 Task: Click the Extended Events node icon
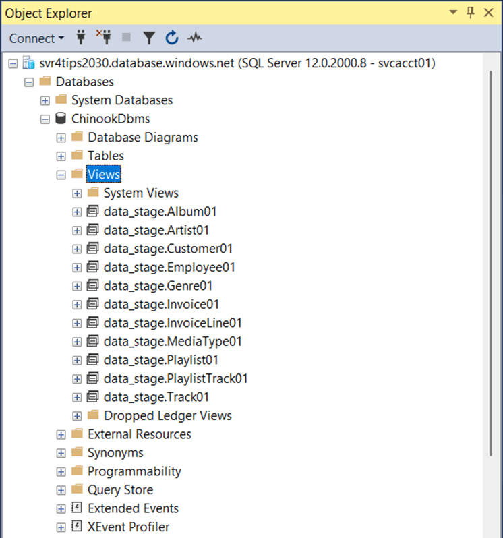[77, 507]
